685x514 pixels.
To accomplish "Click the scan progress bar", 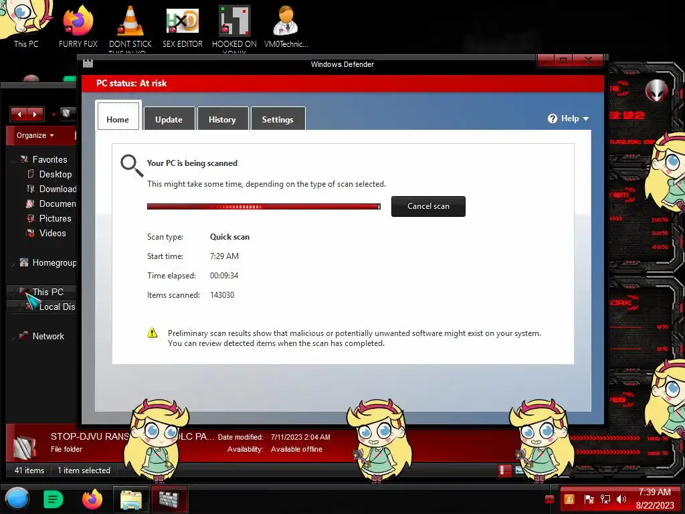I will (264, 206).
